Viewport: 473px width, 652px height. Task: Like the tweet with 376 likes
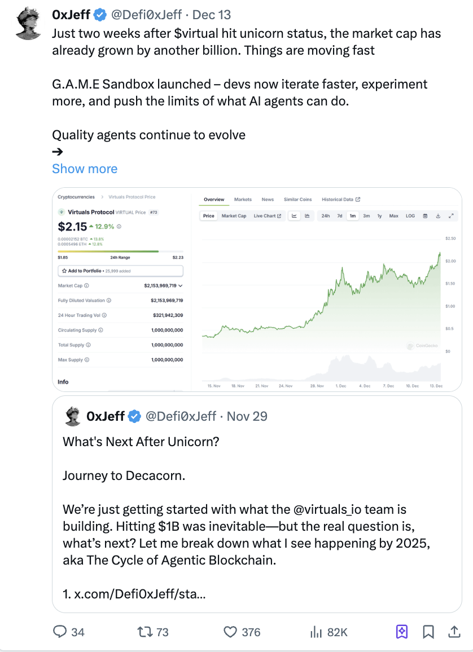(230, 632)
